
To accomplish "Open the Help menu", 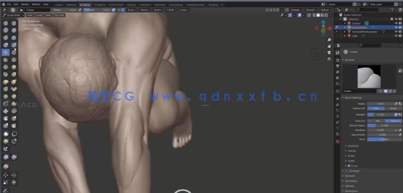I will [46, 4].
